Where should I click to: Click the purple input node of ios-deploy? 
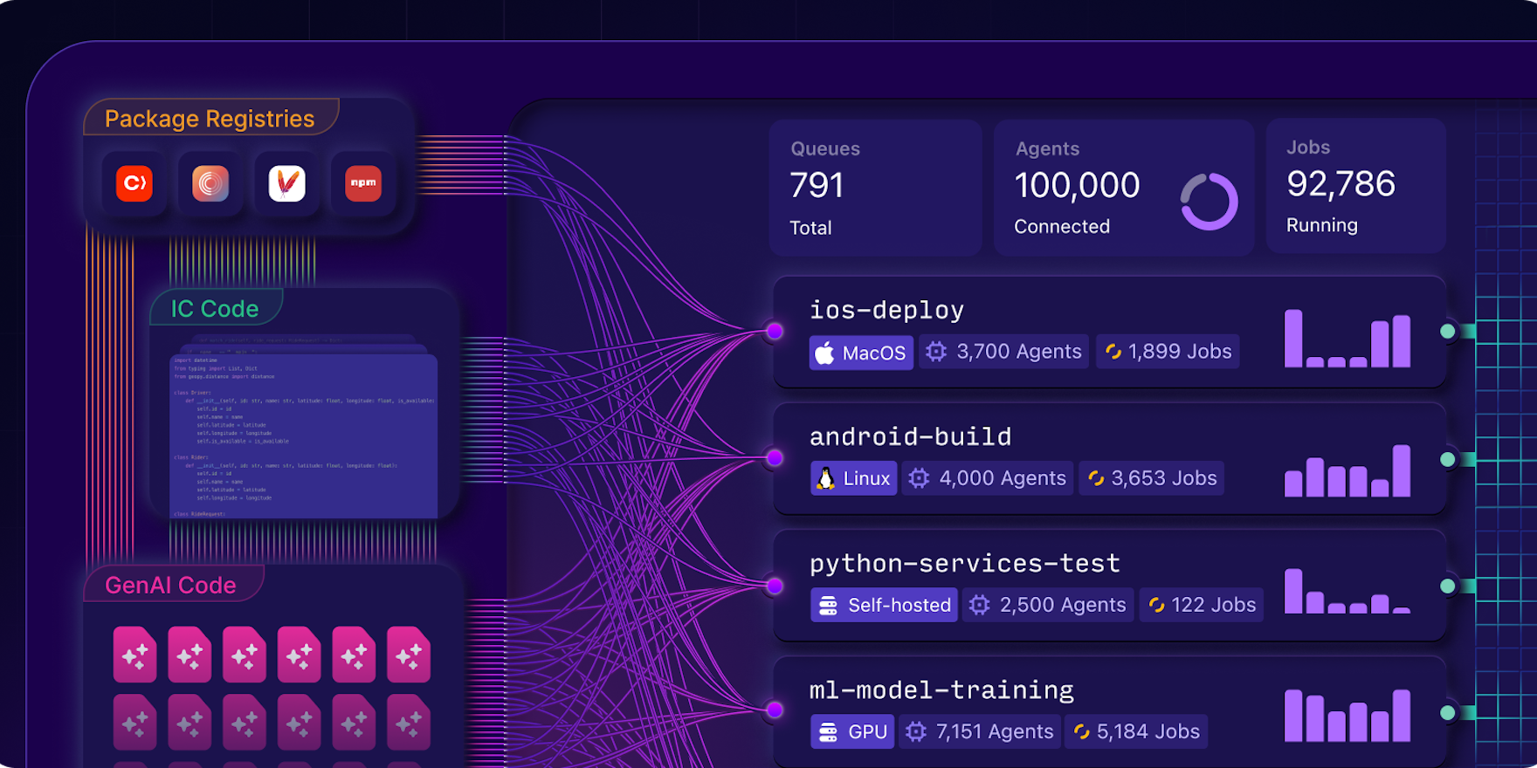pos(774,331)
